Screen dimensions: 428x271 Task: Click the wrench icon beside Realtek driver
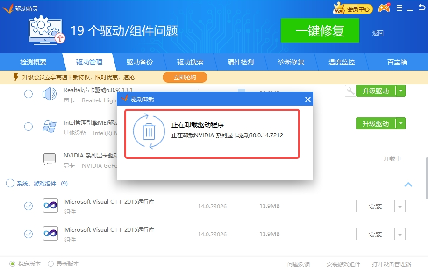(350, 91)
